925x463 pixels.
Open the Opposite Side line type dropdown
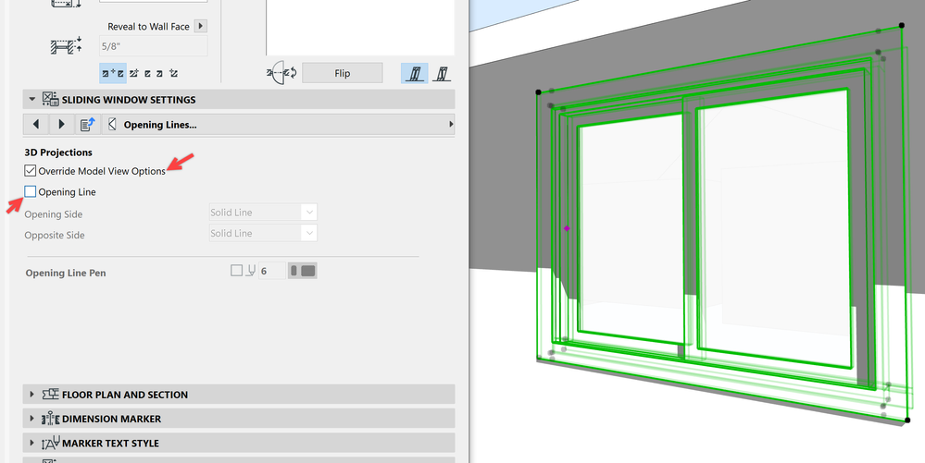coord(263,233)
